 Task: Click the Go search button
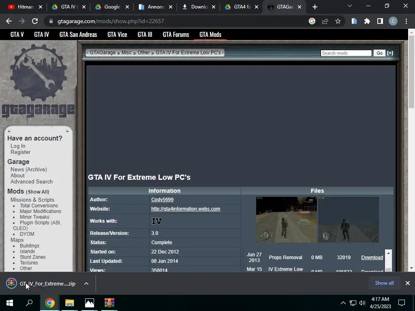(x=379, y=53)
